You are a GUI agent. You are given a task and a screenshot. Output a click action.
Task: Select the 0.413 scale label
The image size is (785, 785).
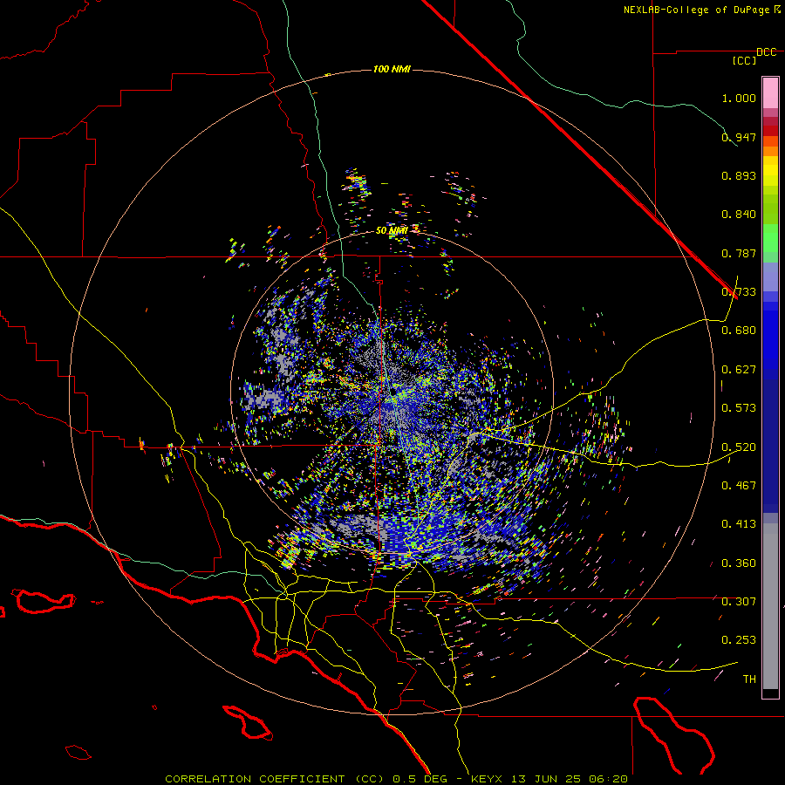pyautogui.click(x=739, y=524)
